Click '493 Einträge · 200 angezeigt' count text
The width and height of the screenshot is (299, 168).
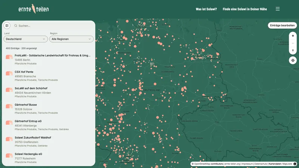click(x=21, y=48)
